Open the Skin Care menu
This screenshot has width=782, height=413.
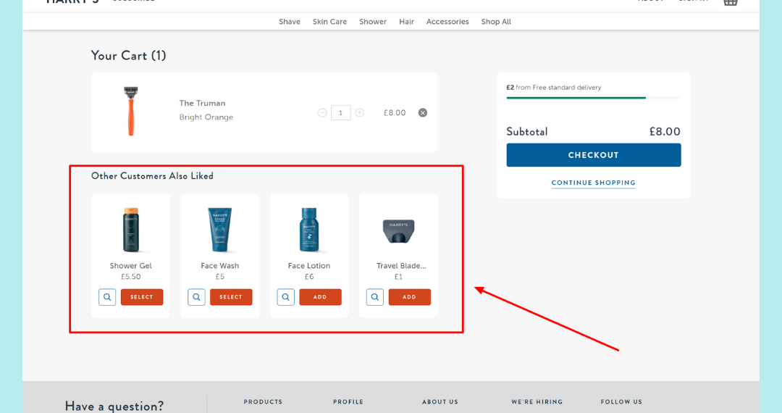[329, 22]
